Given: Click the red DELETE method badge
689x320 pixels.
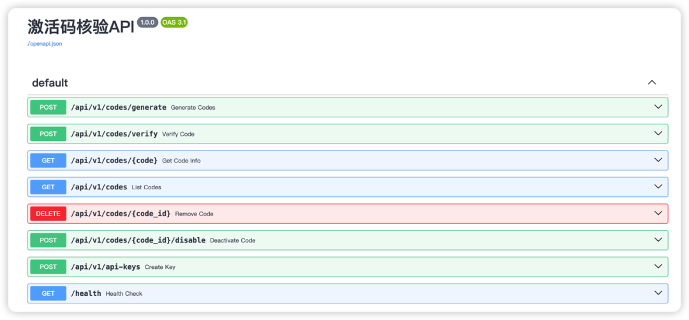Looking at the screenshot, I should tap(48, 214).
